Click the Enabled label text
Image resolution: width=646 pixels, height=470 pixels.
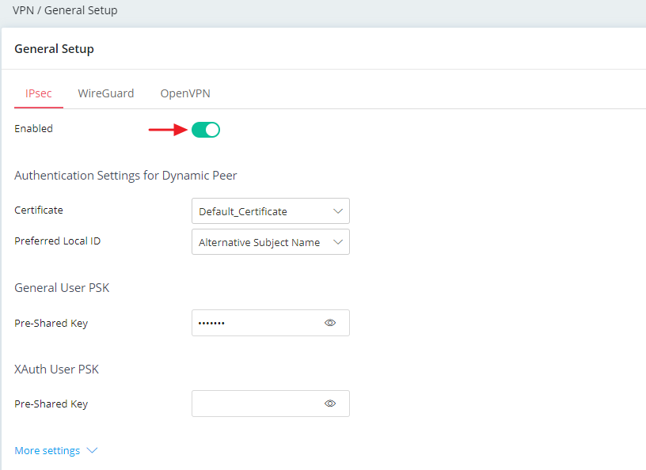(x=33, y=128)
